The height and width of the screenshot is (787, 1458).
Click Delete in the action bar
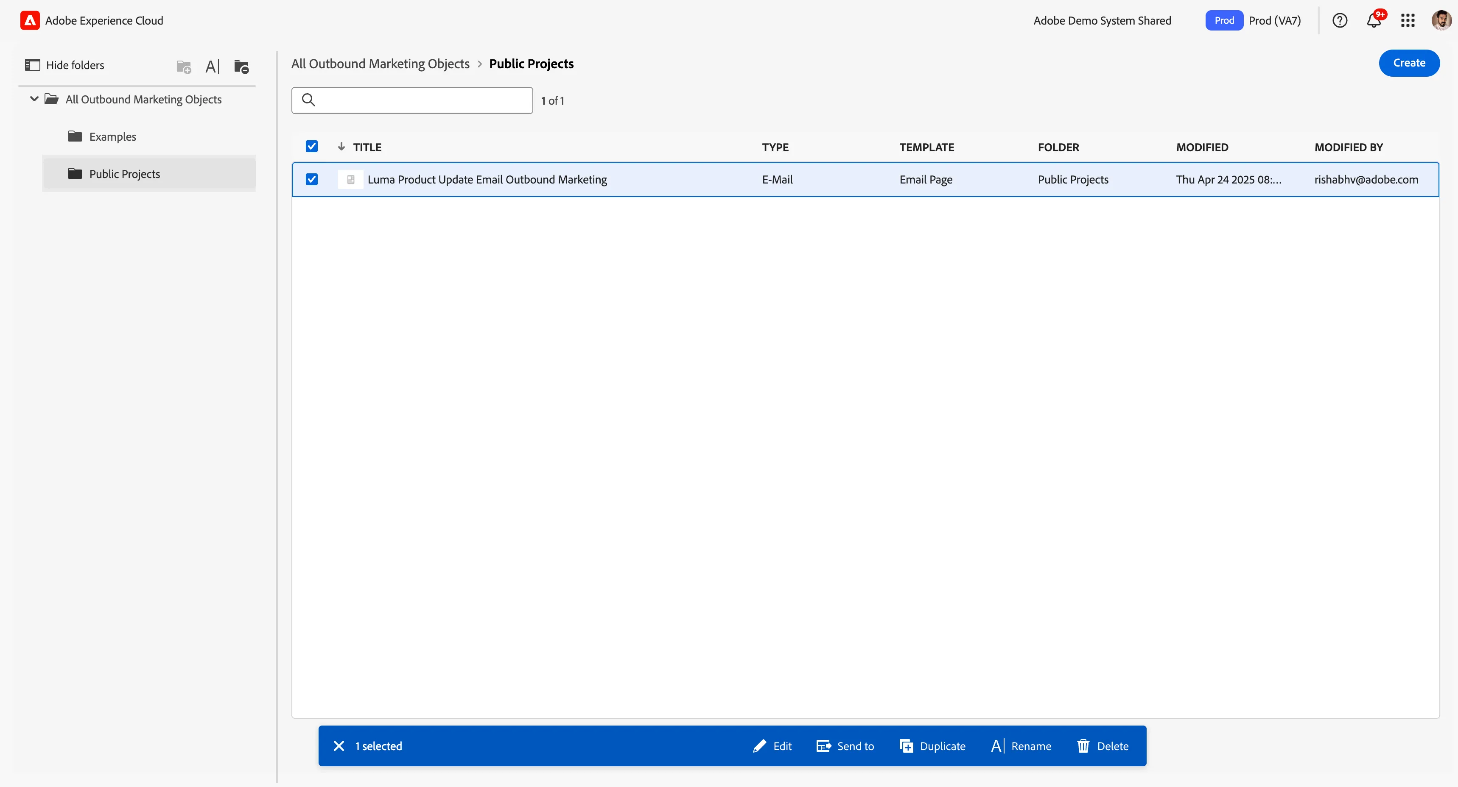[1103, 746]
